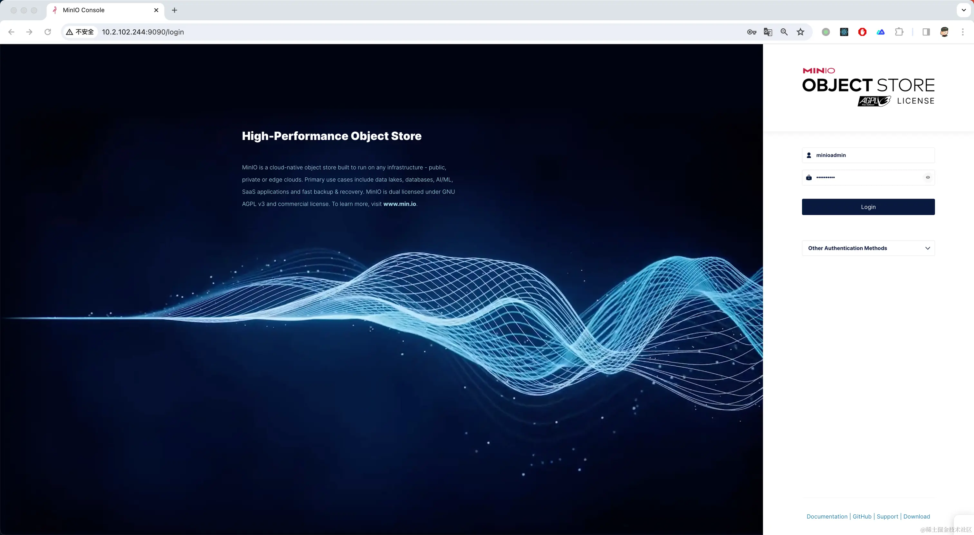974x535 pixels.
Task: Click the red Opera-style extension icon
Action: pos(862,32)
